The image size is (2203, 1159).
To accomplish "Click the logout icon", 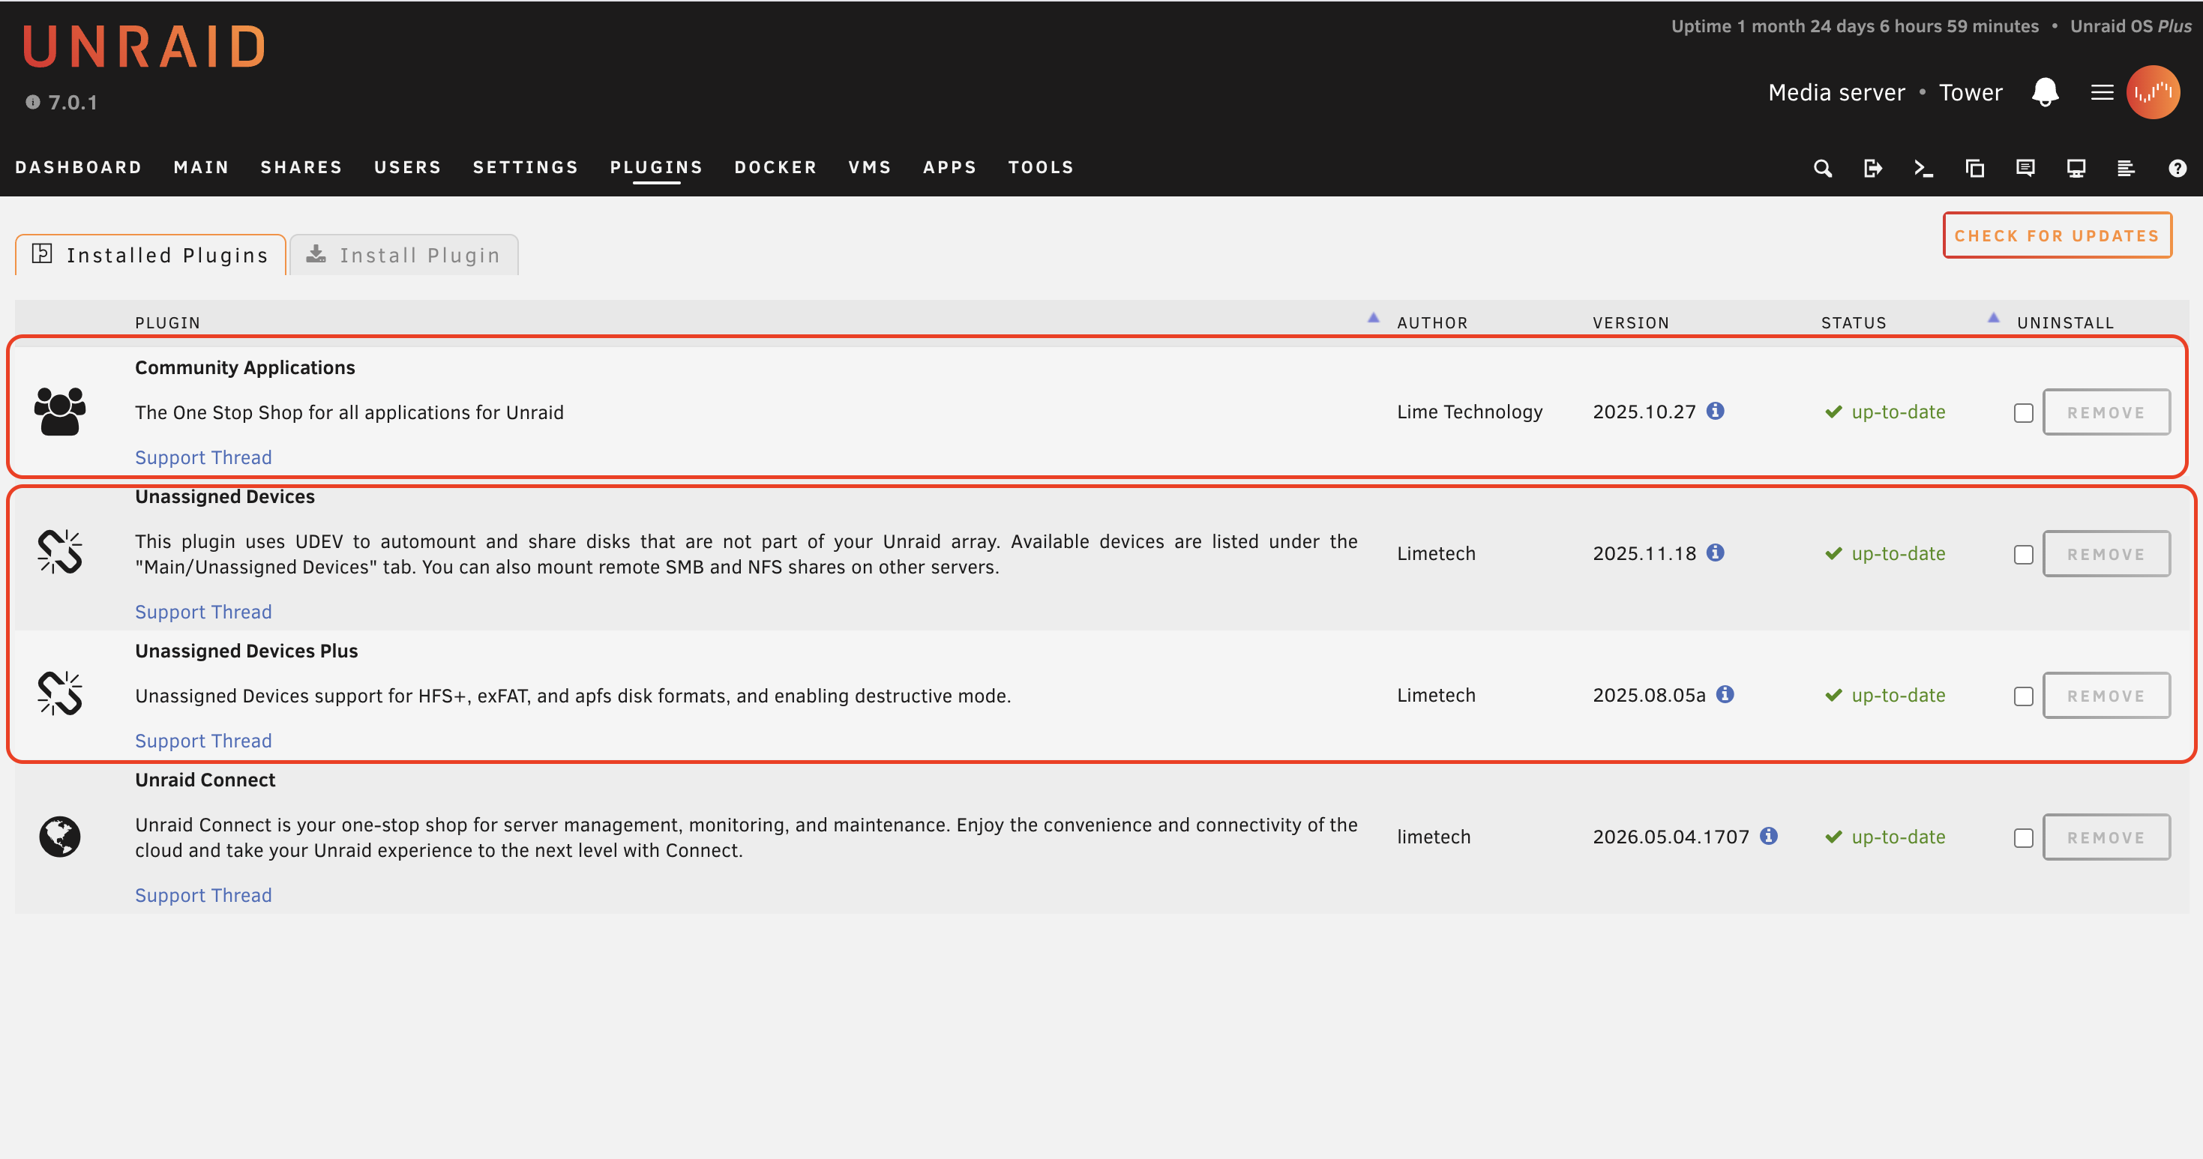I will 1873,169.
